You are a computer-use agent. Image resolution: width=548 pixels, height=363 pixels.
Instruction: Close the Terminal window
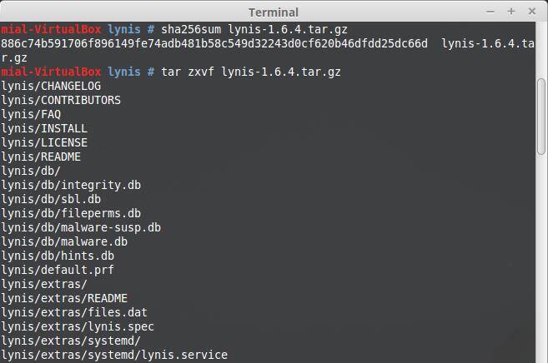point(530,11)
